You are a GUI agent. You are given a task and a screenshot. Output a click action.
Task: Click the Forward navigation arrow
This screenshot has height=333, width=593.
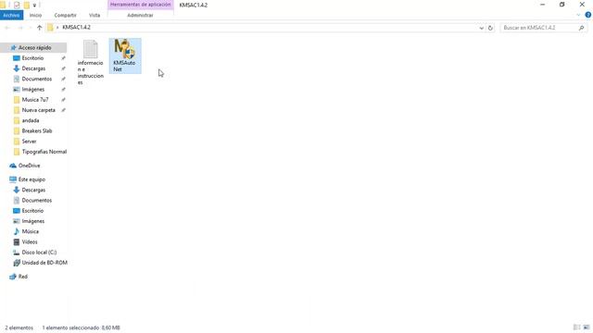tap(20, 28)
